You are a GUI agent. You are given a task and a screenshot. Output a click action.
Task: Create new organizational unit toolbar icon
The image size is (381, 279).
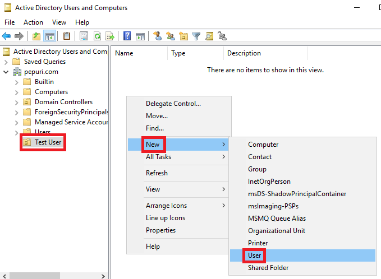(183, 36)
